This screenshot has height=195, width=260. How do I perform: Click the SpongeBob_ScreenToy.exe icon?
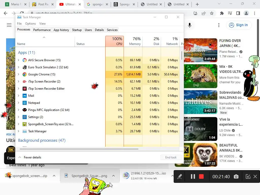pos(25,124)
